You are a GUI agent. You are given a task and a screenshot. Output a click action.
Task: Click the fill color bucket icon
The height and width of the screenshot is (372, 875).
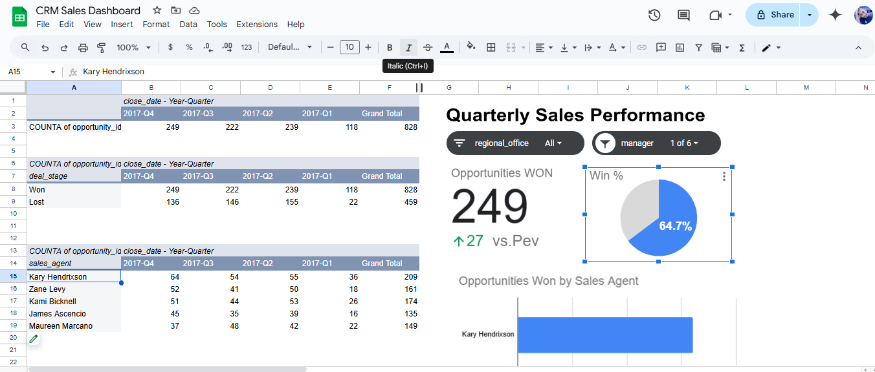471,47
